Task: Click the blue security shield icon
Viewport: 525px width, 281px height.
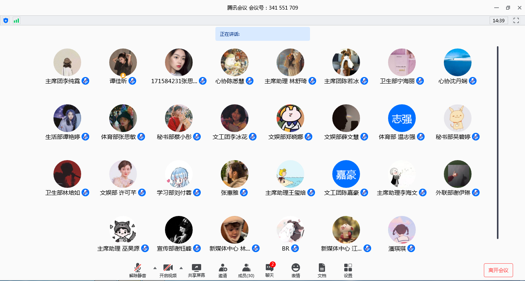Action: [x=6, y=20]
